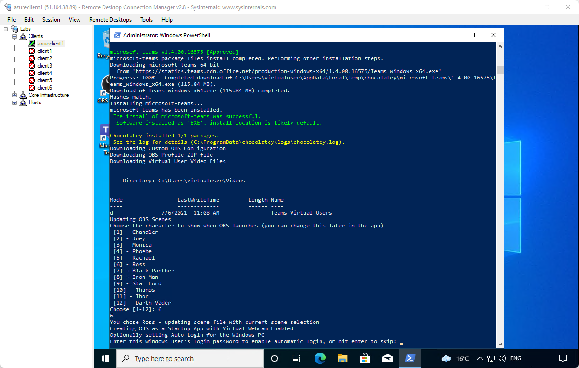Open the Session menu
The height and width of the screenshot is (368, 579).
point(51,20)
